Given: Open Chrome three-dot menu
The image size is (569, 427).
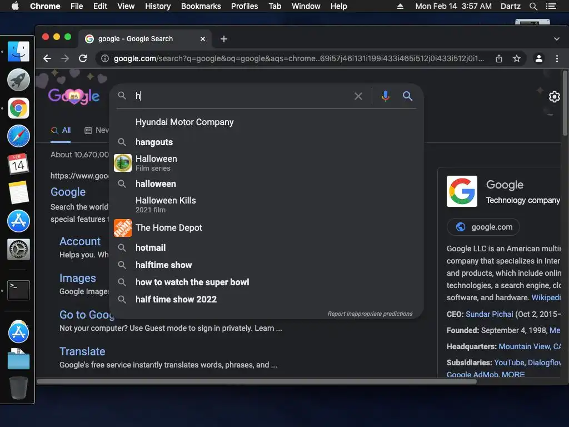Looking at the screenshot, I should click(x=557, y=58).
